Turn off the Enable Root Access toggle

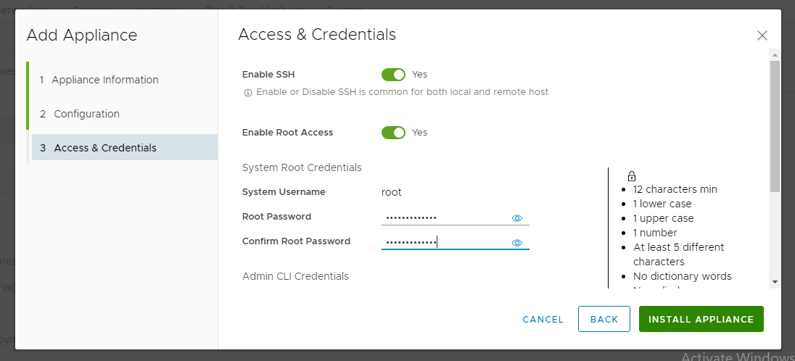click(x=393, y=133)
